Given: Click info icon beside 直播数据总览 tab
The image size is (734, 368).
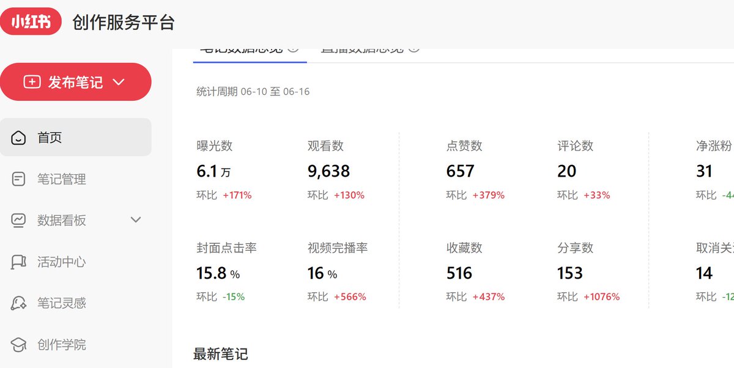Looking at the screenshot, I should tap(414, 49).
